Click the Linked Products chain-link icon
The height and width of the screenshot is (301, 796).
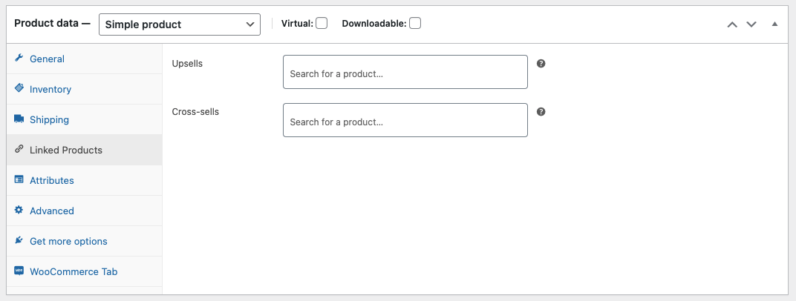coord(19,149)
